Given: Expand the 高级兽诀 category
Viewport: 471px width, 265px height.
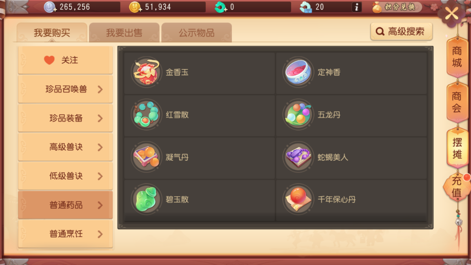Looking at the screenshot, I should [65, 147].
